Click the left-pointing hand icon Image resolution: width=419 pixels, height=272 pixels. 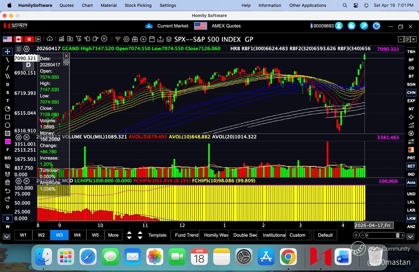pos(87,39)
